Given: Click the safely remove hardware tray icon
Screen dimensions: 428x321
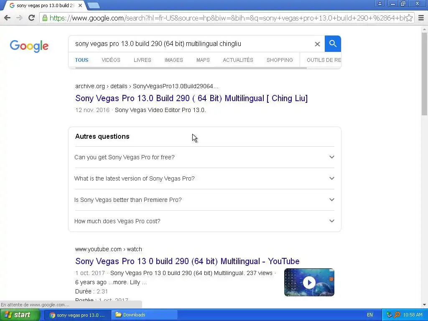Looking at the screenshot, I should coord(389,315).
